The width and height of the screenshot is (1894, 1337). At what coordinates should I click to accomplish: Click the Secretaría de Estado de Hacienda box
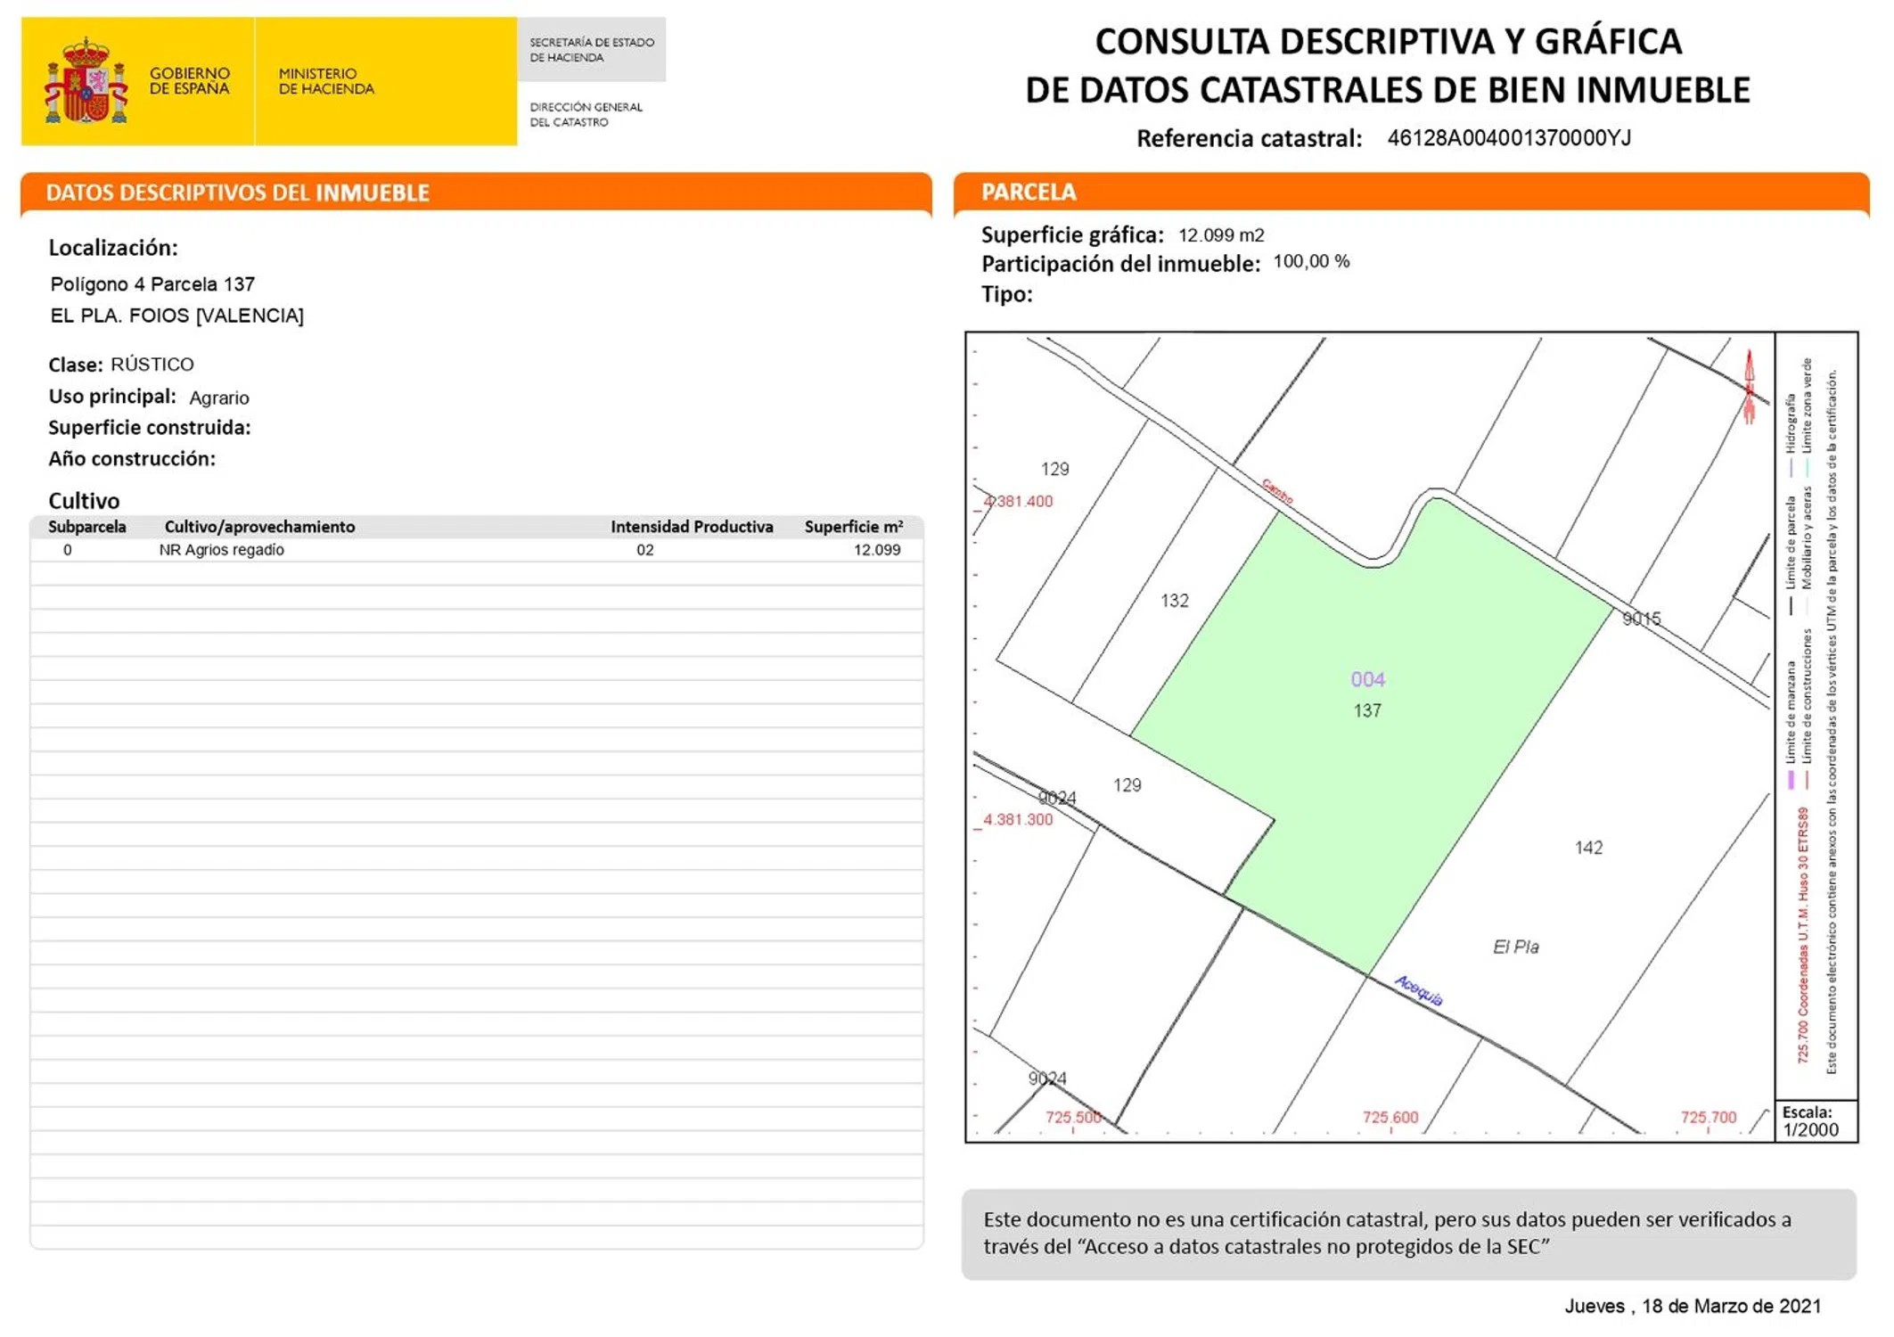pos(592,50)
